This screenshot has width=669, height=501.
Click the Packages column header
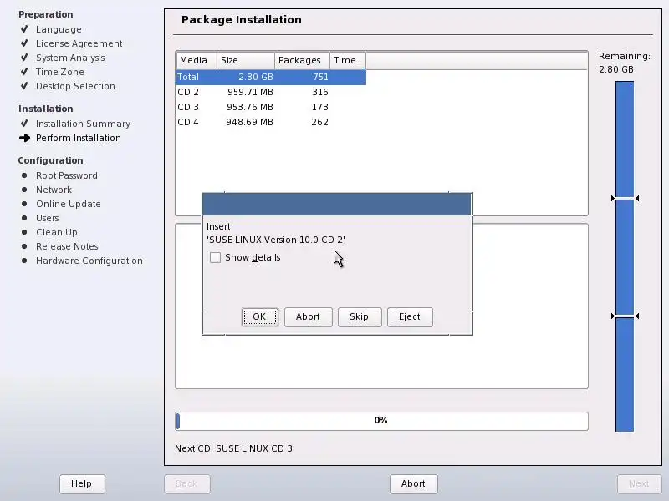302,60
